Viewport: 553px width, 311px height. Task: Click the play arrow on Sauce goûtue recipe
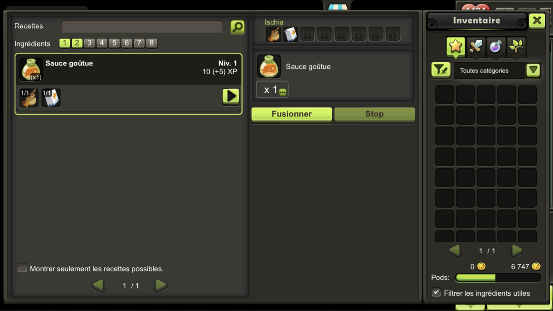pyautogui.click(x=231, y=96)
